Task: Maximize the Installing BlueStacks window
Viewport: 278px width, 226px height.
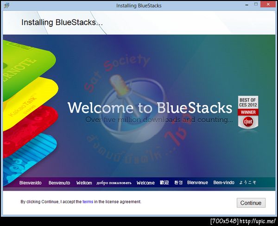Action: tap(256, 4)
